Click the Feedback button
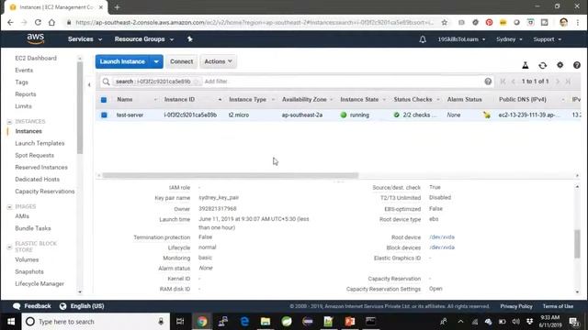588x330 pixels. point(32,306)
